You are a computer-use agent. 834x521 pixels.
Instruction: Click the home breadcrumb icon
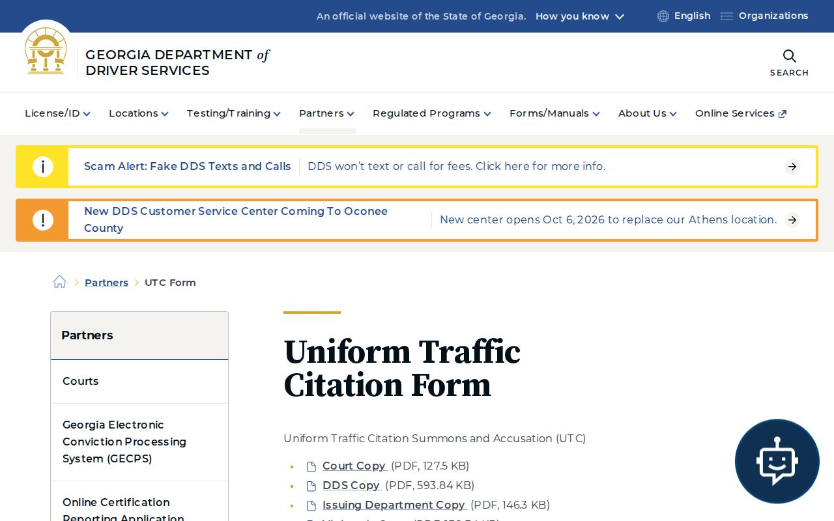pos(60,281)
